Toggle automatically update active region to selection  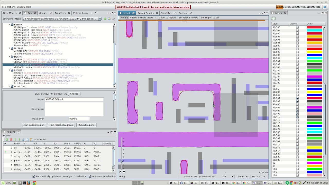click(x=34, y=176)
